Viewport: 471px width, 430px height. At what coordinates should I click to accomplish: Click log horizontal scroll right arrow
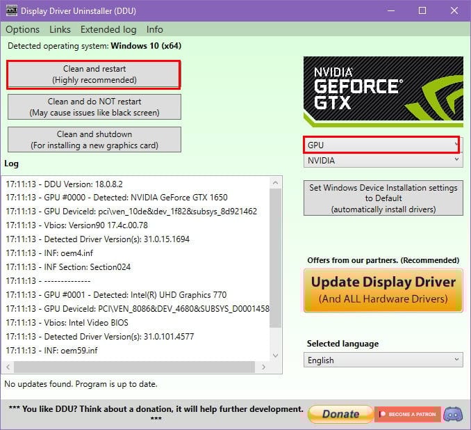(x=263, y=367)
